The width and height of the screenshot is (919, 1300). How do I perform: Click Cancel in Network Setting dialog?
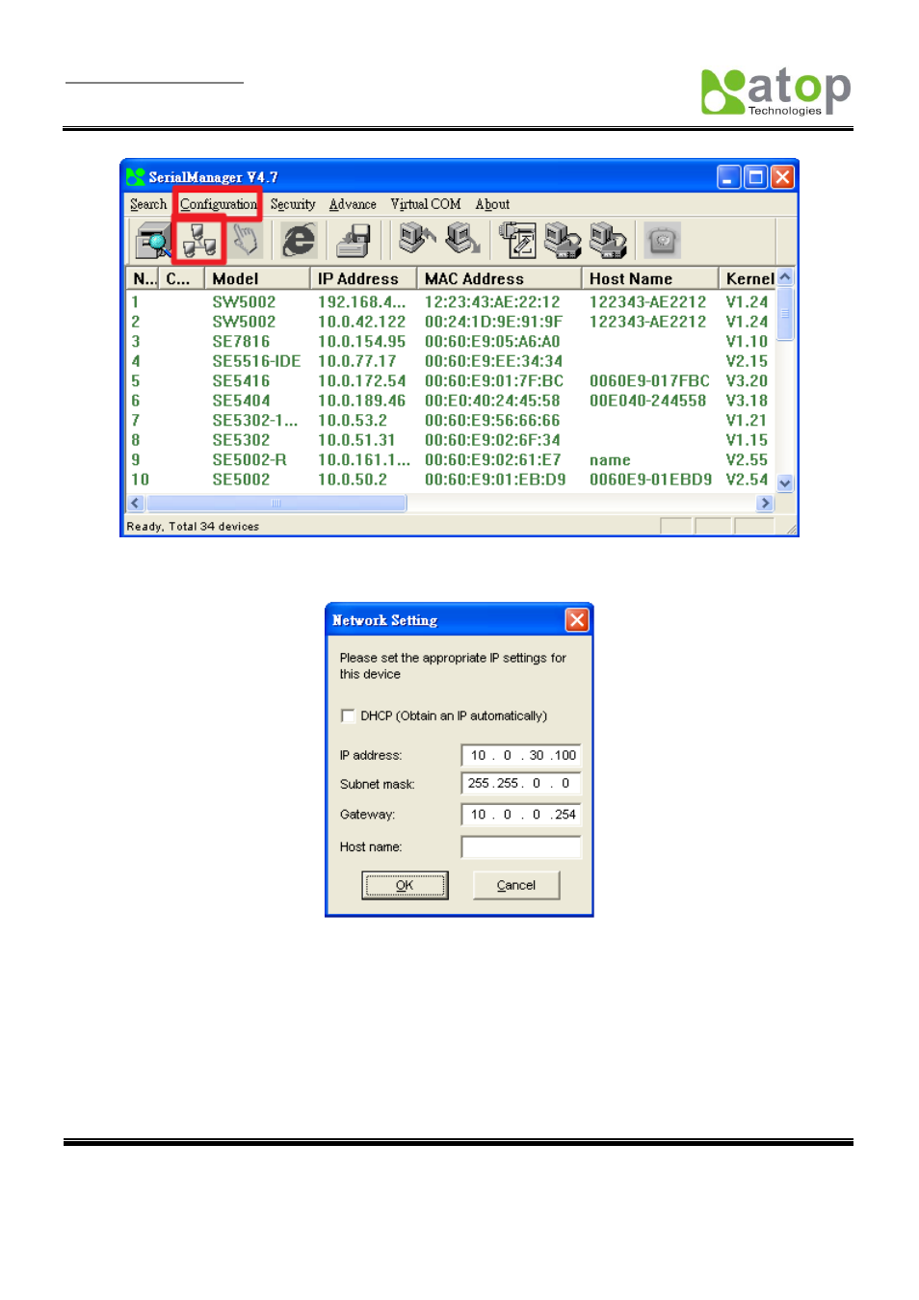[x=516, y=885]
